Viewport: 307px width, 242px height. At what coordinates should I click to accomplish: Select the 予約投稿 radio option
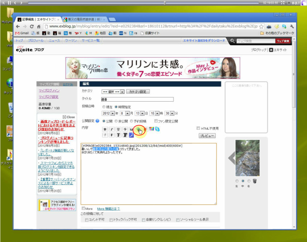click(131, 121)
